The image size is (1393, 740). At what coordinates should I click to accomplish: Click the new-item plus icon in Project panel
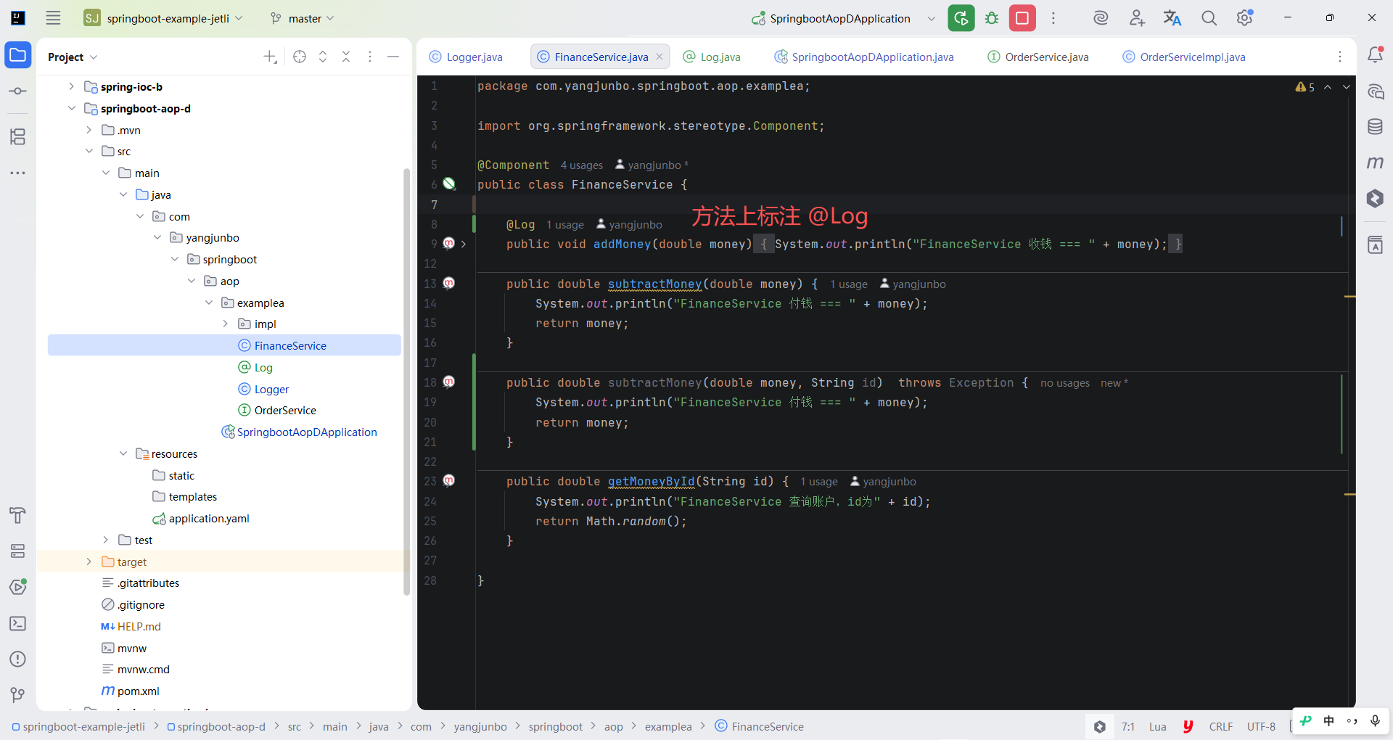pyautogui.click(x=270, y=57)
